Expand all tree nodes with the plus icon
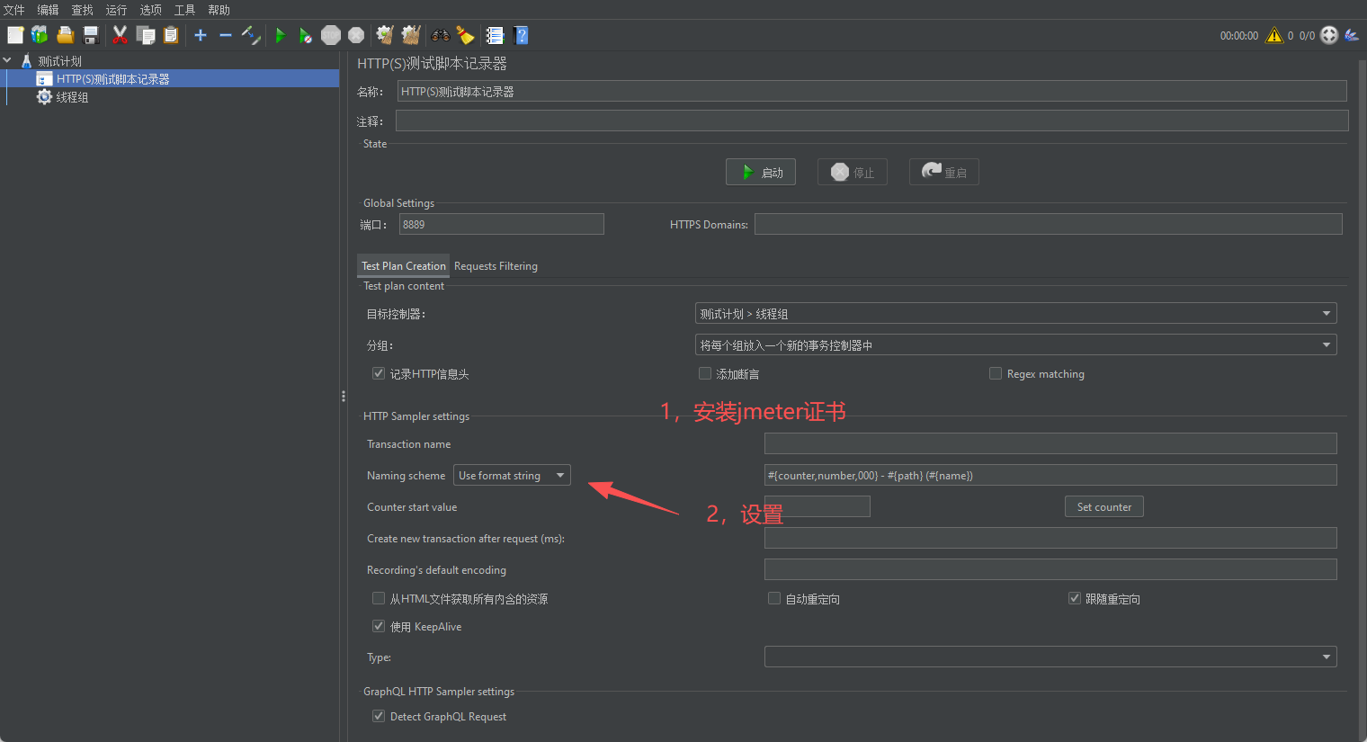Image resolution: width=1367 pixels, height=742 pixels. 201,35
